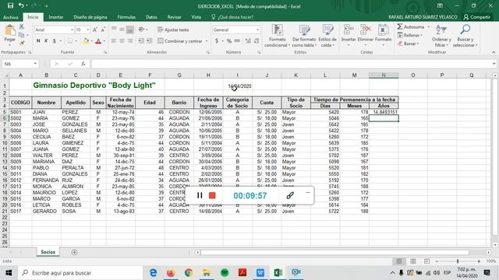Open Formato condicional menu
The height and width of the screenshot is (280, 499).
[278, 36]
